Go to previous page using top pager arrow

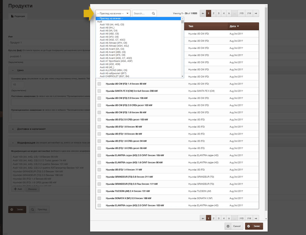[203, 14]
